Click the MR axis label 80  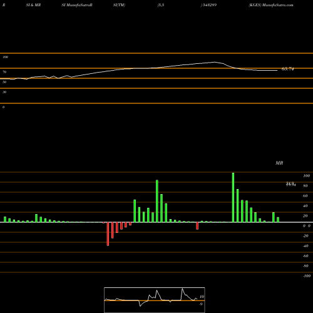[305, 186]
